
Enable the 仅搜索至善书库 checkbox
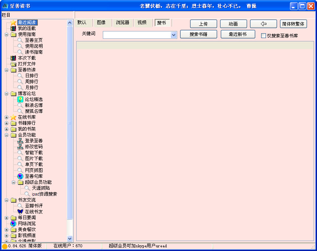pyautogui.click(x=263, y=36)
